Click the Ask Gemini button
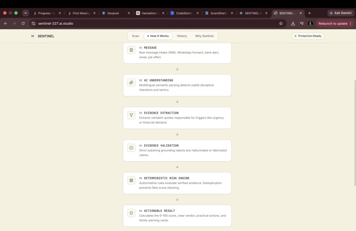 point(341,13)
